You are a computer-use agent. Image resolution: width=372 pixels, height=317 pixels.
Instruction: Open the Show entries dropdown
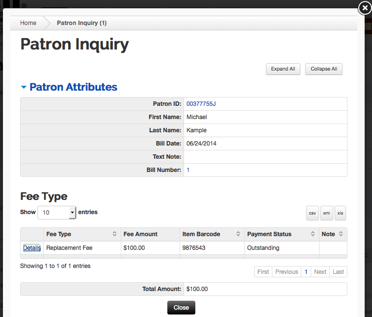click(56, 212)
